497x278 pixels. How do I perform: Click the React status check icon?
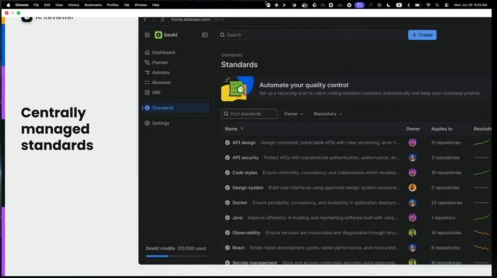227,248
